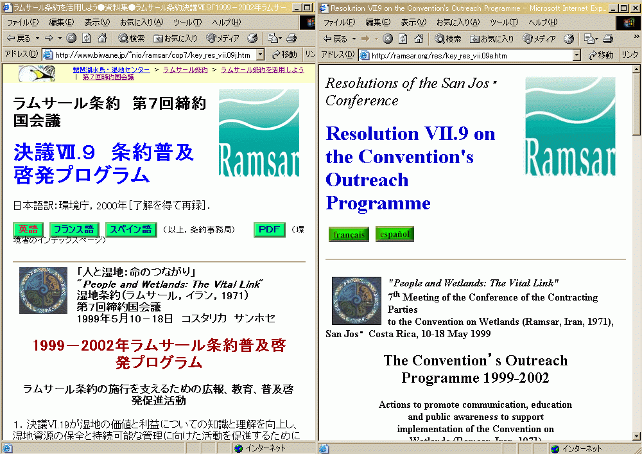Refresh the left Japanese Ramsar page
Image resolution: width=642 pixels, height=454 pixels.
[87, 39]
